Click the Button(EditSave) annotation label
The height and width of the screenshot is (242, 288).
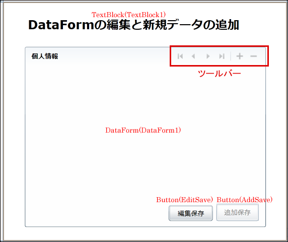[184, 200]
